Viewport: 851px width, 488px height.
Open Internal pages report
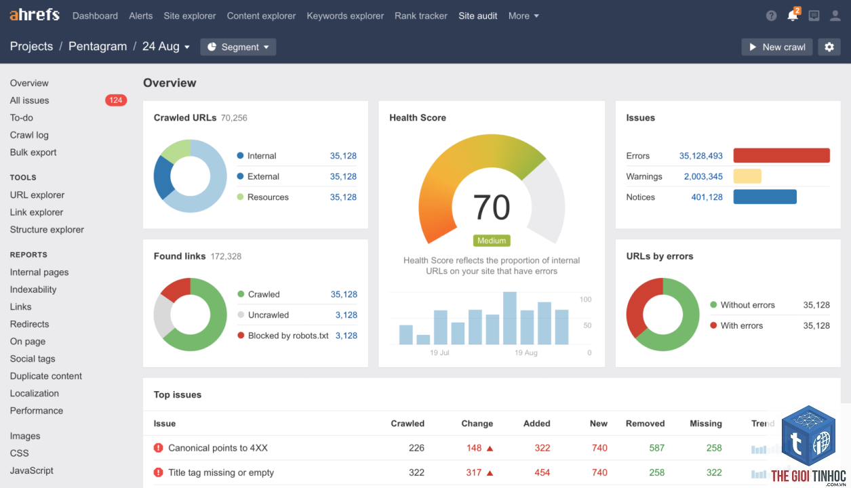(39, 272)
